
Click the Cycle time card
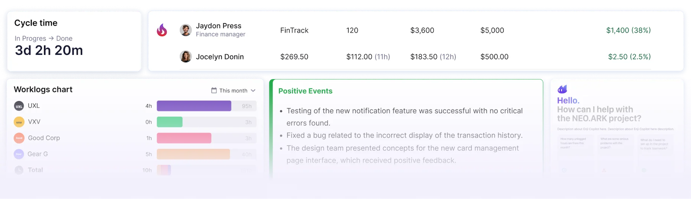tap(74, 41)
